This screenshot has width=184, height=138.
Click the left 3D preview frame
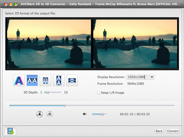(49, 44)
